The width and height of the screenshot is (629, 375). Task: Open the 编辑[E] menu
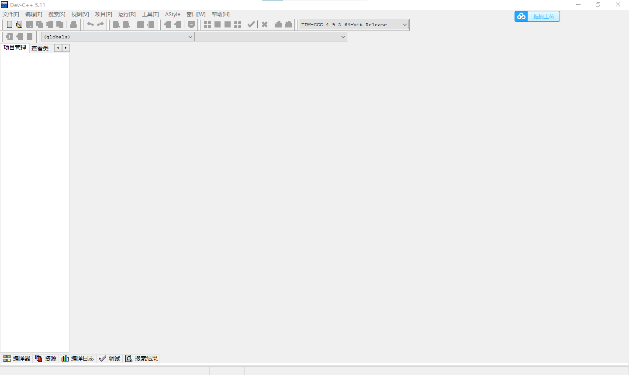click(34, 14)
